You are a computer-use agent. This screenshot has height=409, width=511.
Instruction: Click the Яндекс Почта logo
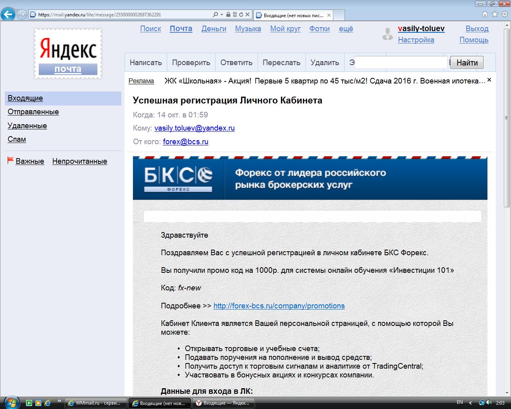click(68, 53)
